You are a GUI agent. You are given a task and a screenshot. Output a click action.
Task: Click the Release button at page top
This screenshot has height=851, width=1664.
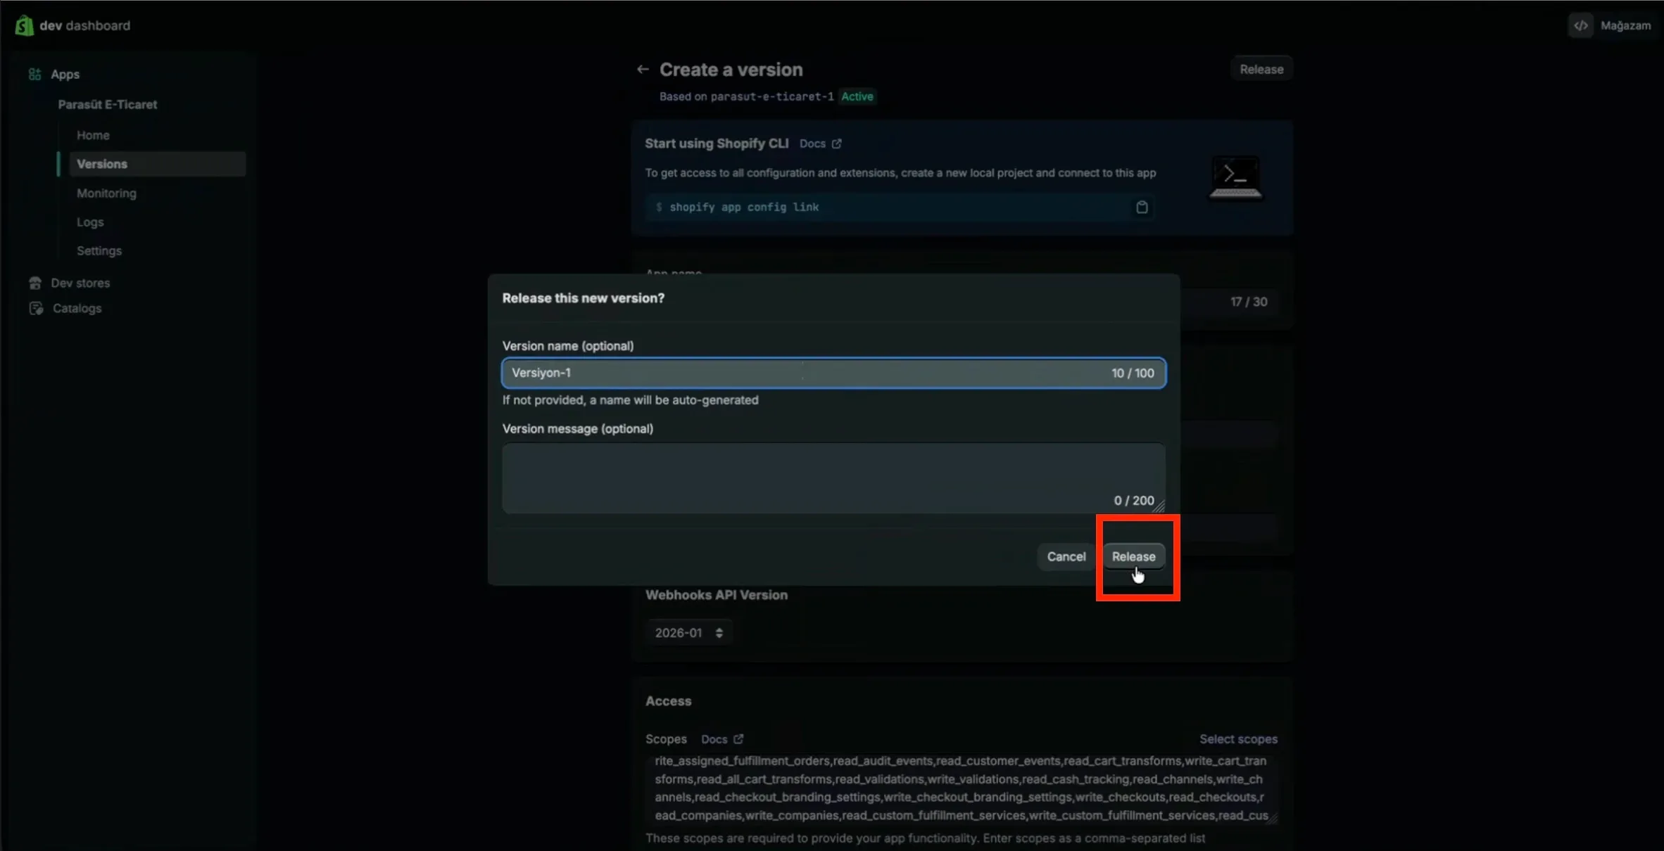tap(1261, 69)
